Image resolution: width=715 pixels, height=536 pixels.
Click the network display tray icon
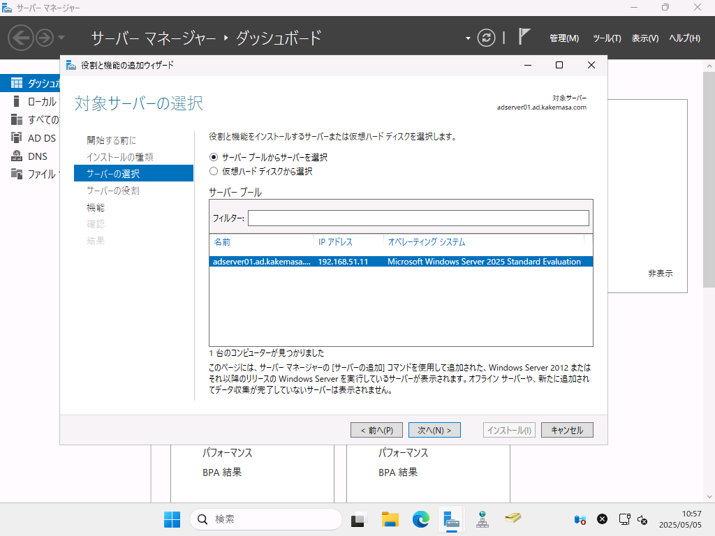click(624, 519)
